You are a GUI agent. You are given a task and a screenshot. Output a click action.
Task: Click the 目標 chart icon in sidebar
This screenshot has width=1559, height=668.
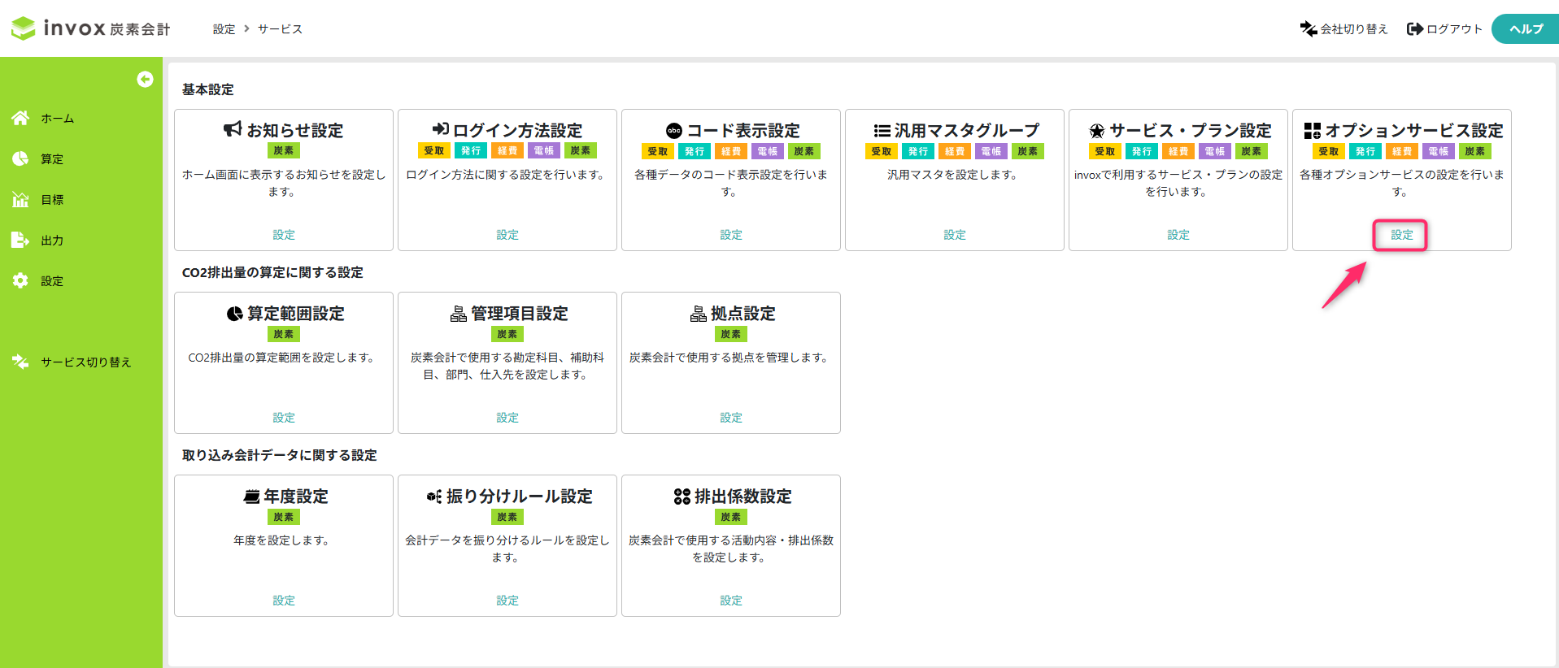[20, 199]
